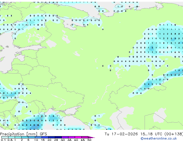Click the 'GFS' model label
The image size is (183, 141).
(43, 134)
